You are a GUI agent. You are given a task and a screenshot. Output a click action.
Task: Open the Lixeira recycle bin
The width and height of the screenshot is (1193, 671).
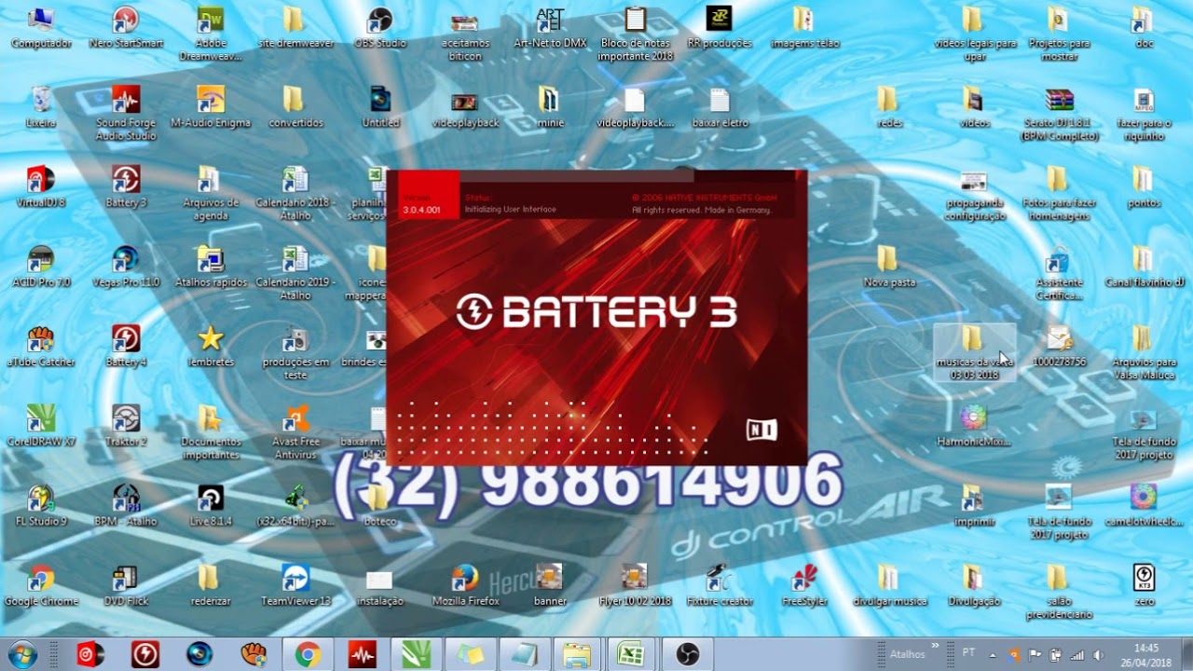coord(41,106)
